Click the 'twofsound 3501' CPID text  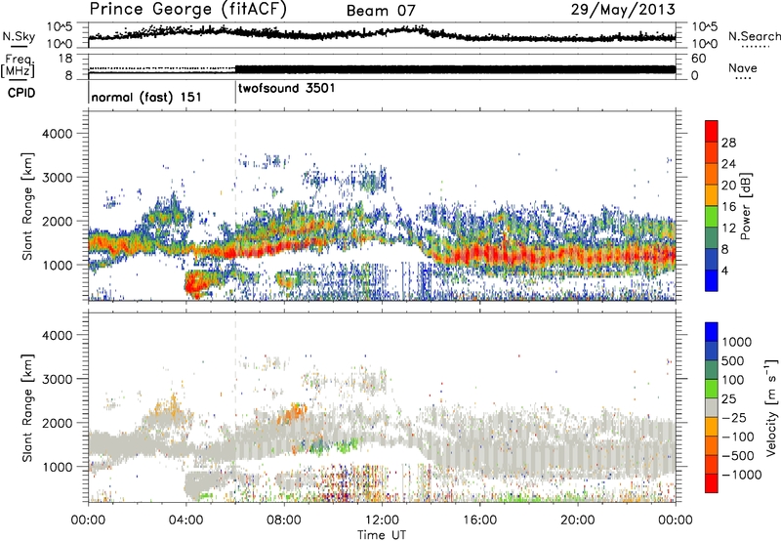pos(286,88)
